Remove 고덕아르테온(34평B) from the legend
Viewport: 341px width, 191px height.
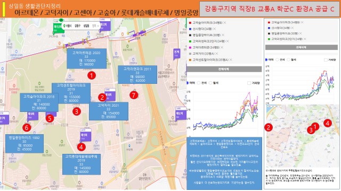222,47
